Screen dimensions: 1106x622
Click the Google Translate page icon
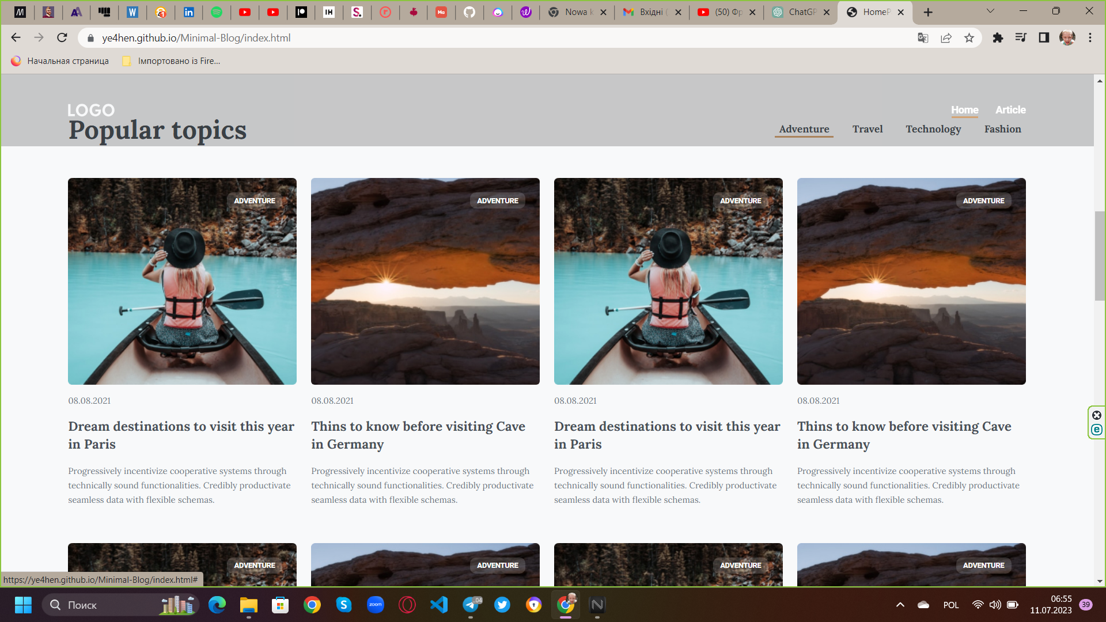[x=923, y=38]
